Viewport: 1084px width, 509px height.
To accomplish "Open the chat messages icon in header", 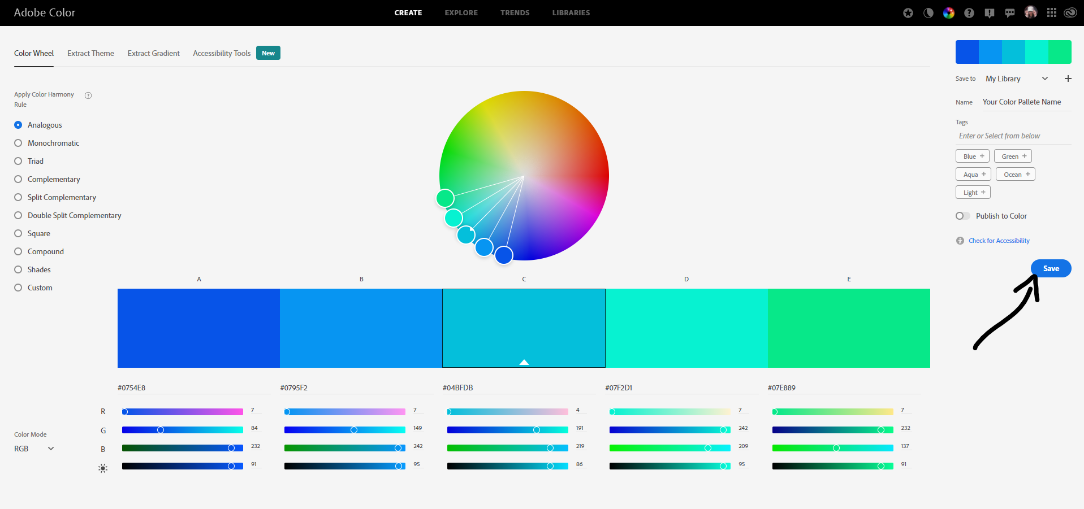I will 1010,12.
